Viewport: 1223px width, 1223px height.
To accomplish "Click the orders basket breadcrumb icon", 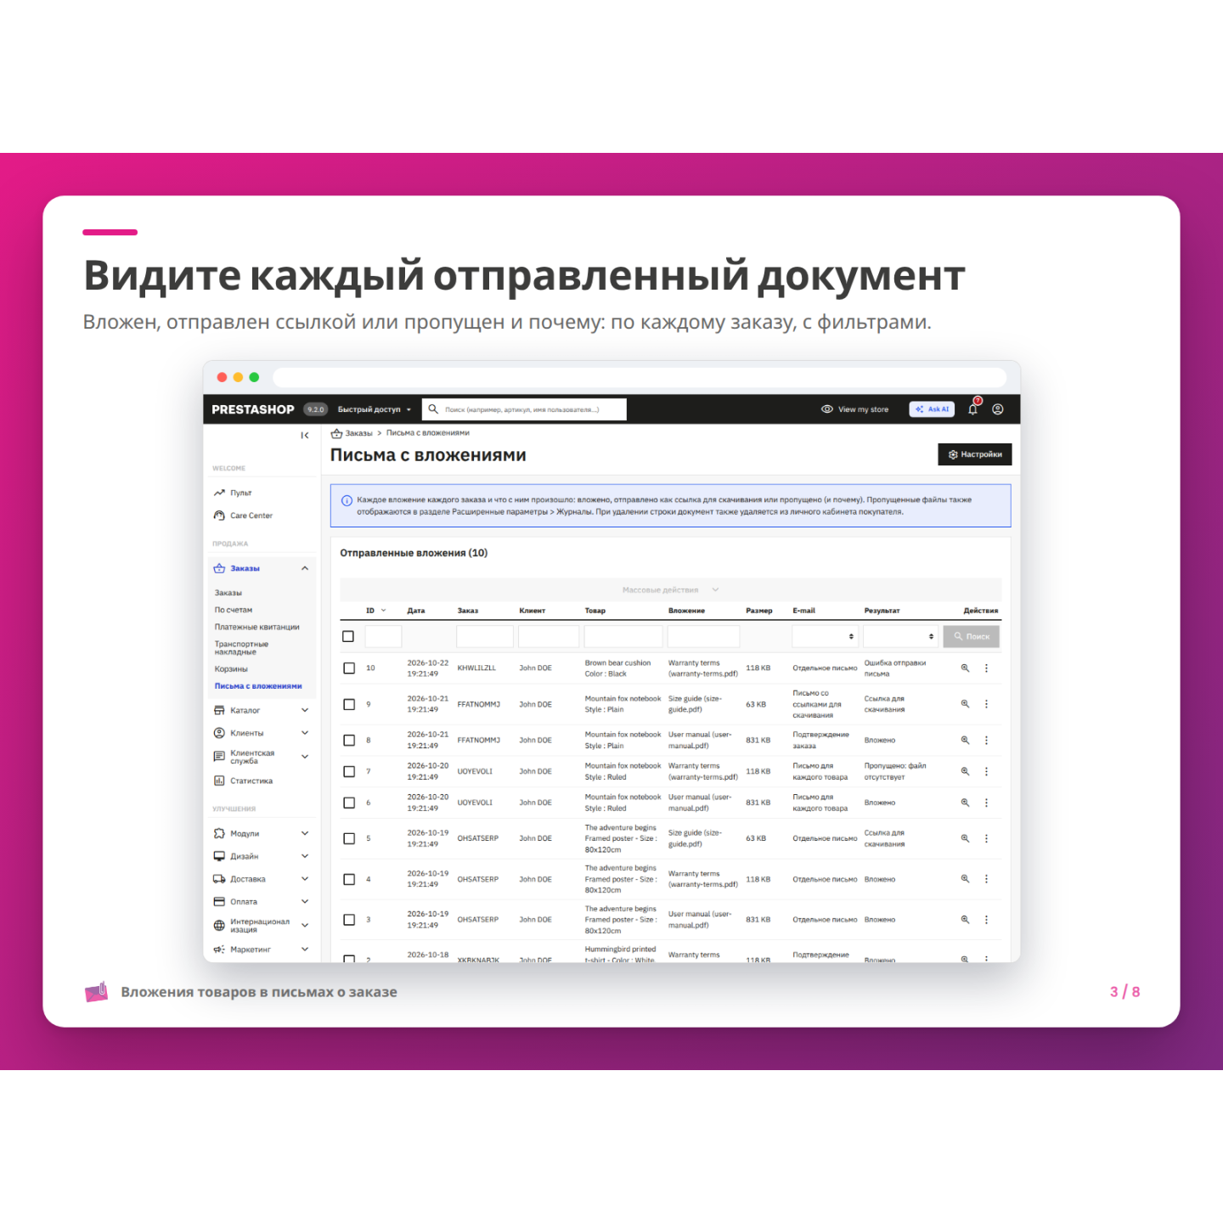I will pos(336,433).
